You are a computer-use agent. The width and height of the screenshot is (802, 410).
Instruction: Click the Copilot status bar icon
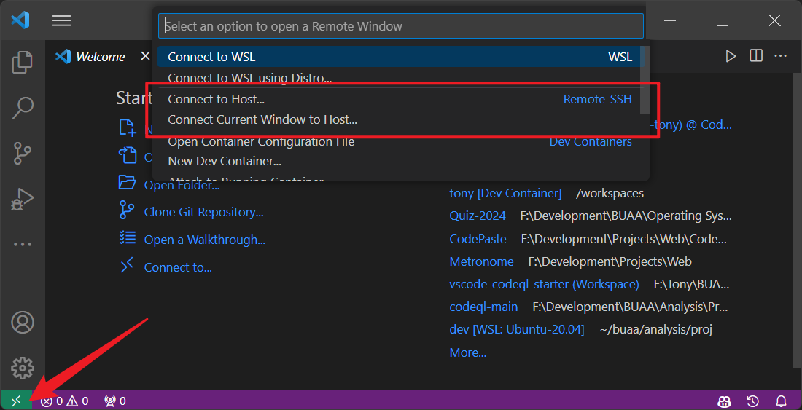coord(724,401)
